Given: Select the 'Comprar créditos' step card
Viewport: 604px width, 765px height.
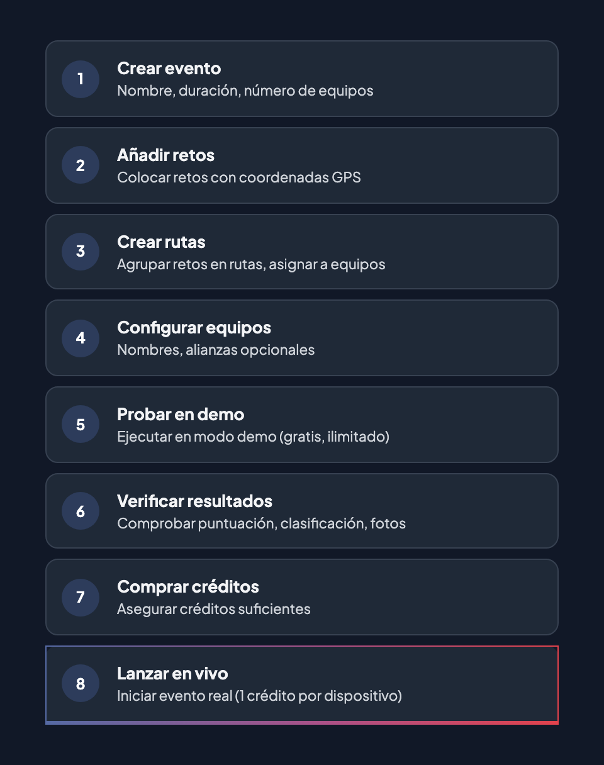Looking at the screenshot, I should pos(302,596).
